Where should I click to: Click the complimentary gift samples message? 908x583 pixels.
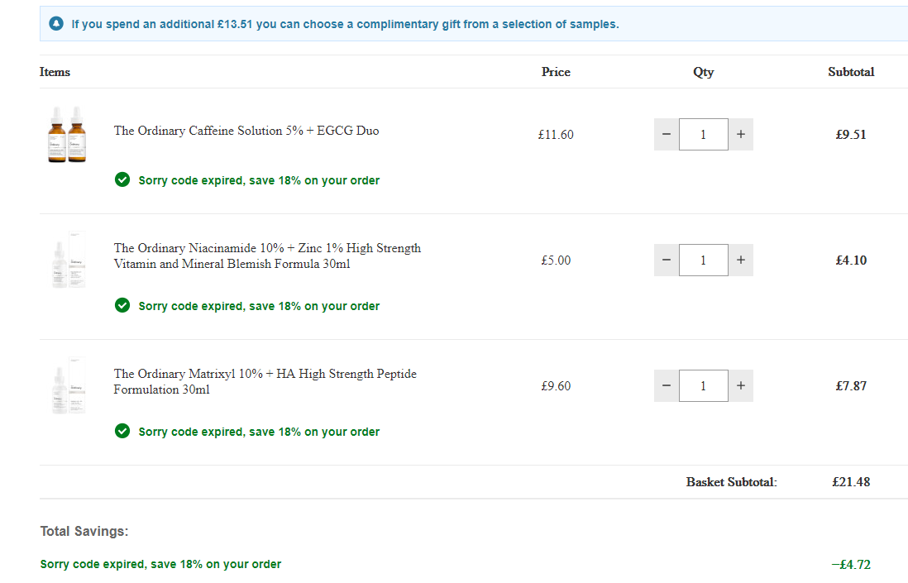tap(345, 24)
